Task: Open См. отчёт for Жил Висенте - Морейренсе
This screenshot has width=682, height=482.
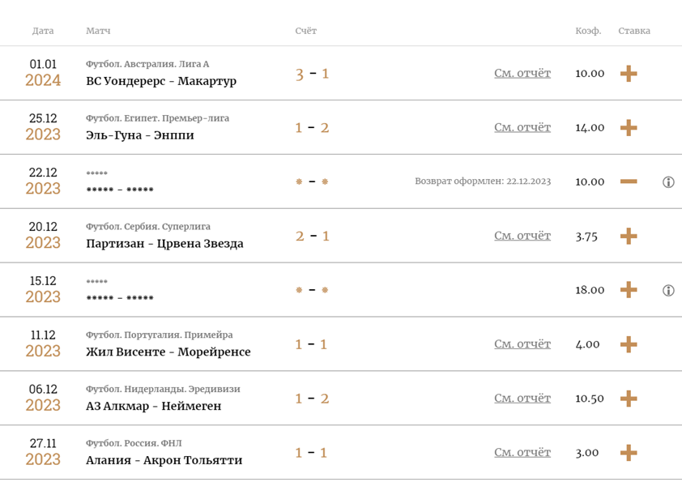Action: pyautogui.click(x=522, y=343)
